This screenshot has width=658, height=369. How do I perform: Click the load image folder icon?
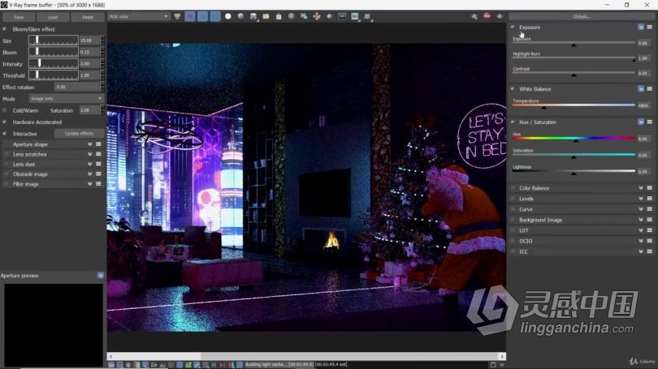point(266,16)
